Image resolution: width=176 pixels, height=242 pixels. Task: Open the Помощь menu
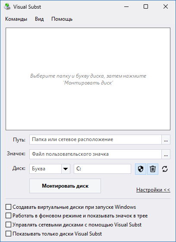tap(62, 19)
